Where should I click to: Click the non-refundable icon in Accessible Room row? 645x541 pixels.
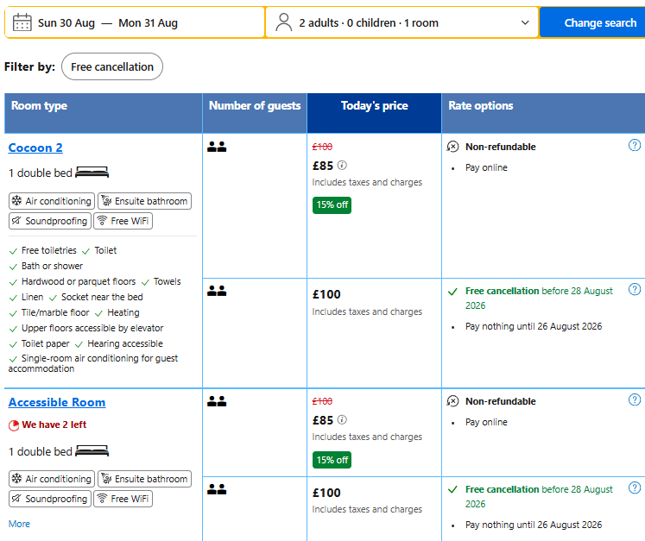coord(452,401)
